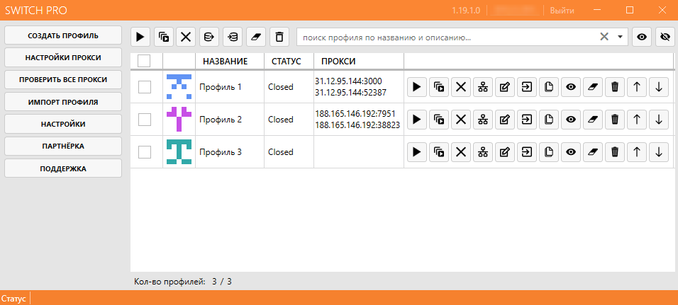The height and width of the screenshot is (305, 678).
Task: Click multi-window launch icon for Профиль 2
Action: [439, 120]
